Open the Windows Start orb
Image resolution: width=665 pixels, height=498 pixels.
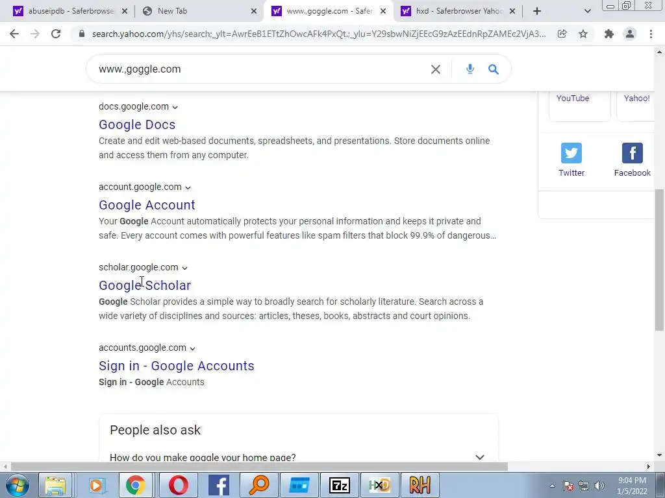click(x=18, y=485)
